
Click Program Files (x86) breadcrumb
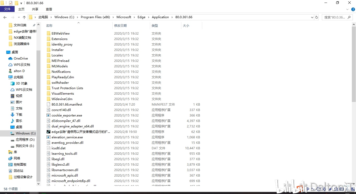tap(95, 17)
